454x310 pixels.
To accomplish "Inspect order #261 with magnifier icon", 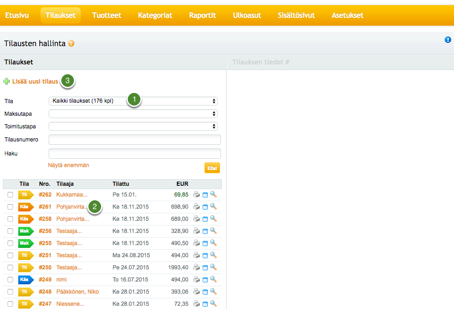I will pos(213,206).
